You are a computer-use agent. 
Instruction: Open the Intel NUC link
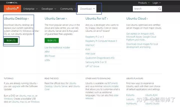(90, 45)
